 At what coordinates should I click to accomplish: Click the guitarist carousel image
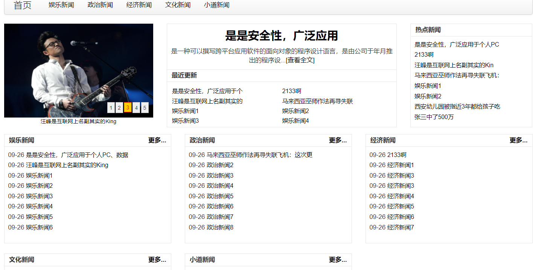[68, 64]
